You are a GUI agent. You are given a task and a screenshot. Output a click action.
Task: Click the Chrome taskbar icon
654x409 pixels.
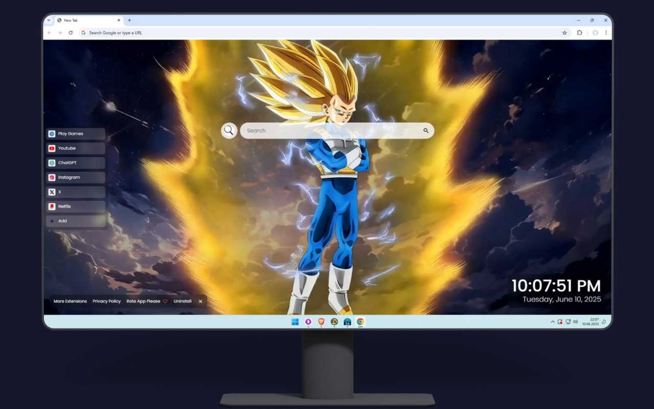(x=360, y=322)
